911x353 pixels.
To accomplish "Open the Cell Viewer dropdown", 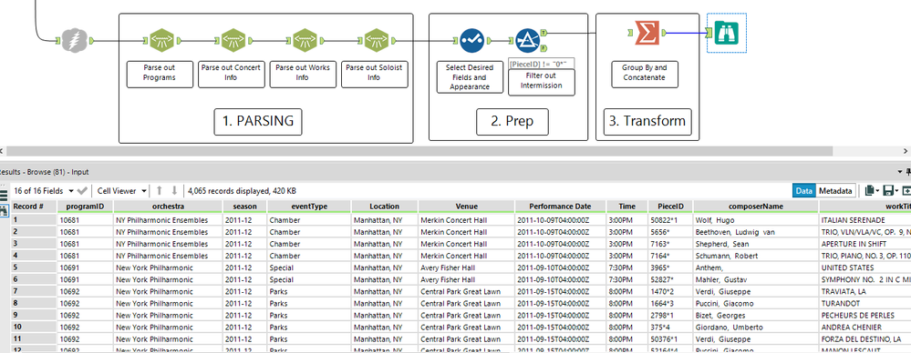I will [120, 191].
